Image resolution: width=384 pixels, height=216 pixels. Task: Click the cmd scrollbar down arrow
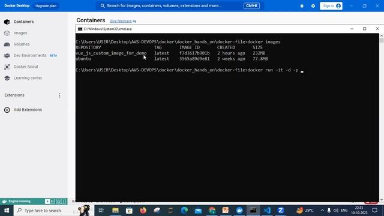point(382,200)
